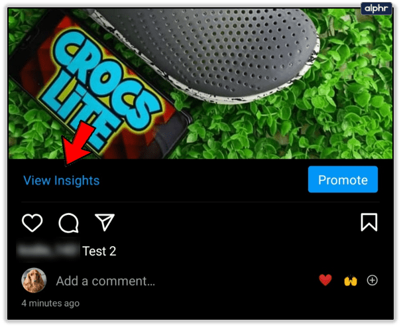
Task: React with the red heart emoji
Action: [325, 280]
